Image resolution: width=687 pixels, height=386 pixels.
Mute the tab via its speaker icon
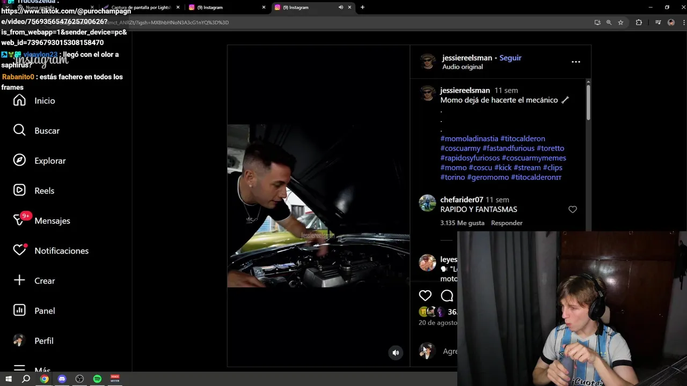pyautogui.click(x=340, y=8)
